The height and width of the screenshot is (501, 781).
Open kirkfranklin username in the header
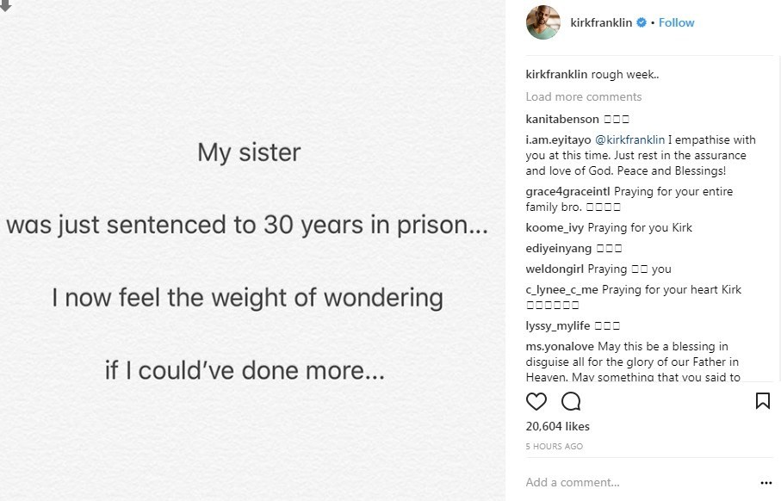(x=601, y=23)
